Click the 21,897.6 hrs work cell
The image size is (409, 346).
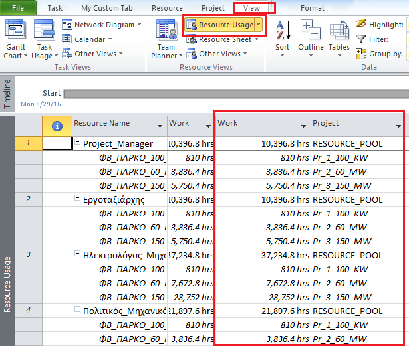coord(263,311)
